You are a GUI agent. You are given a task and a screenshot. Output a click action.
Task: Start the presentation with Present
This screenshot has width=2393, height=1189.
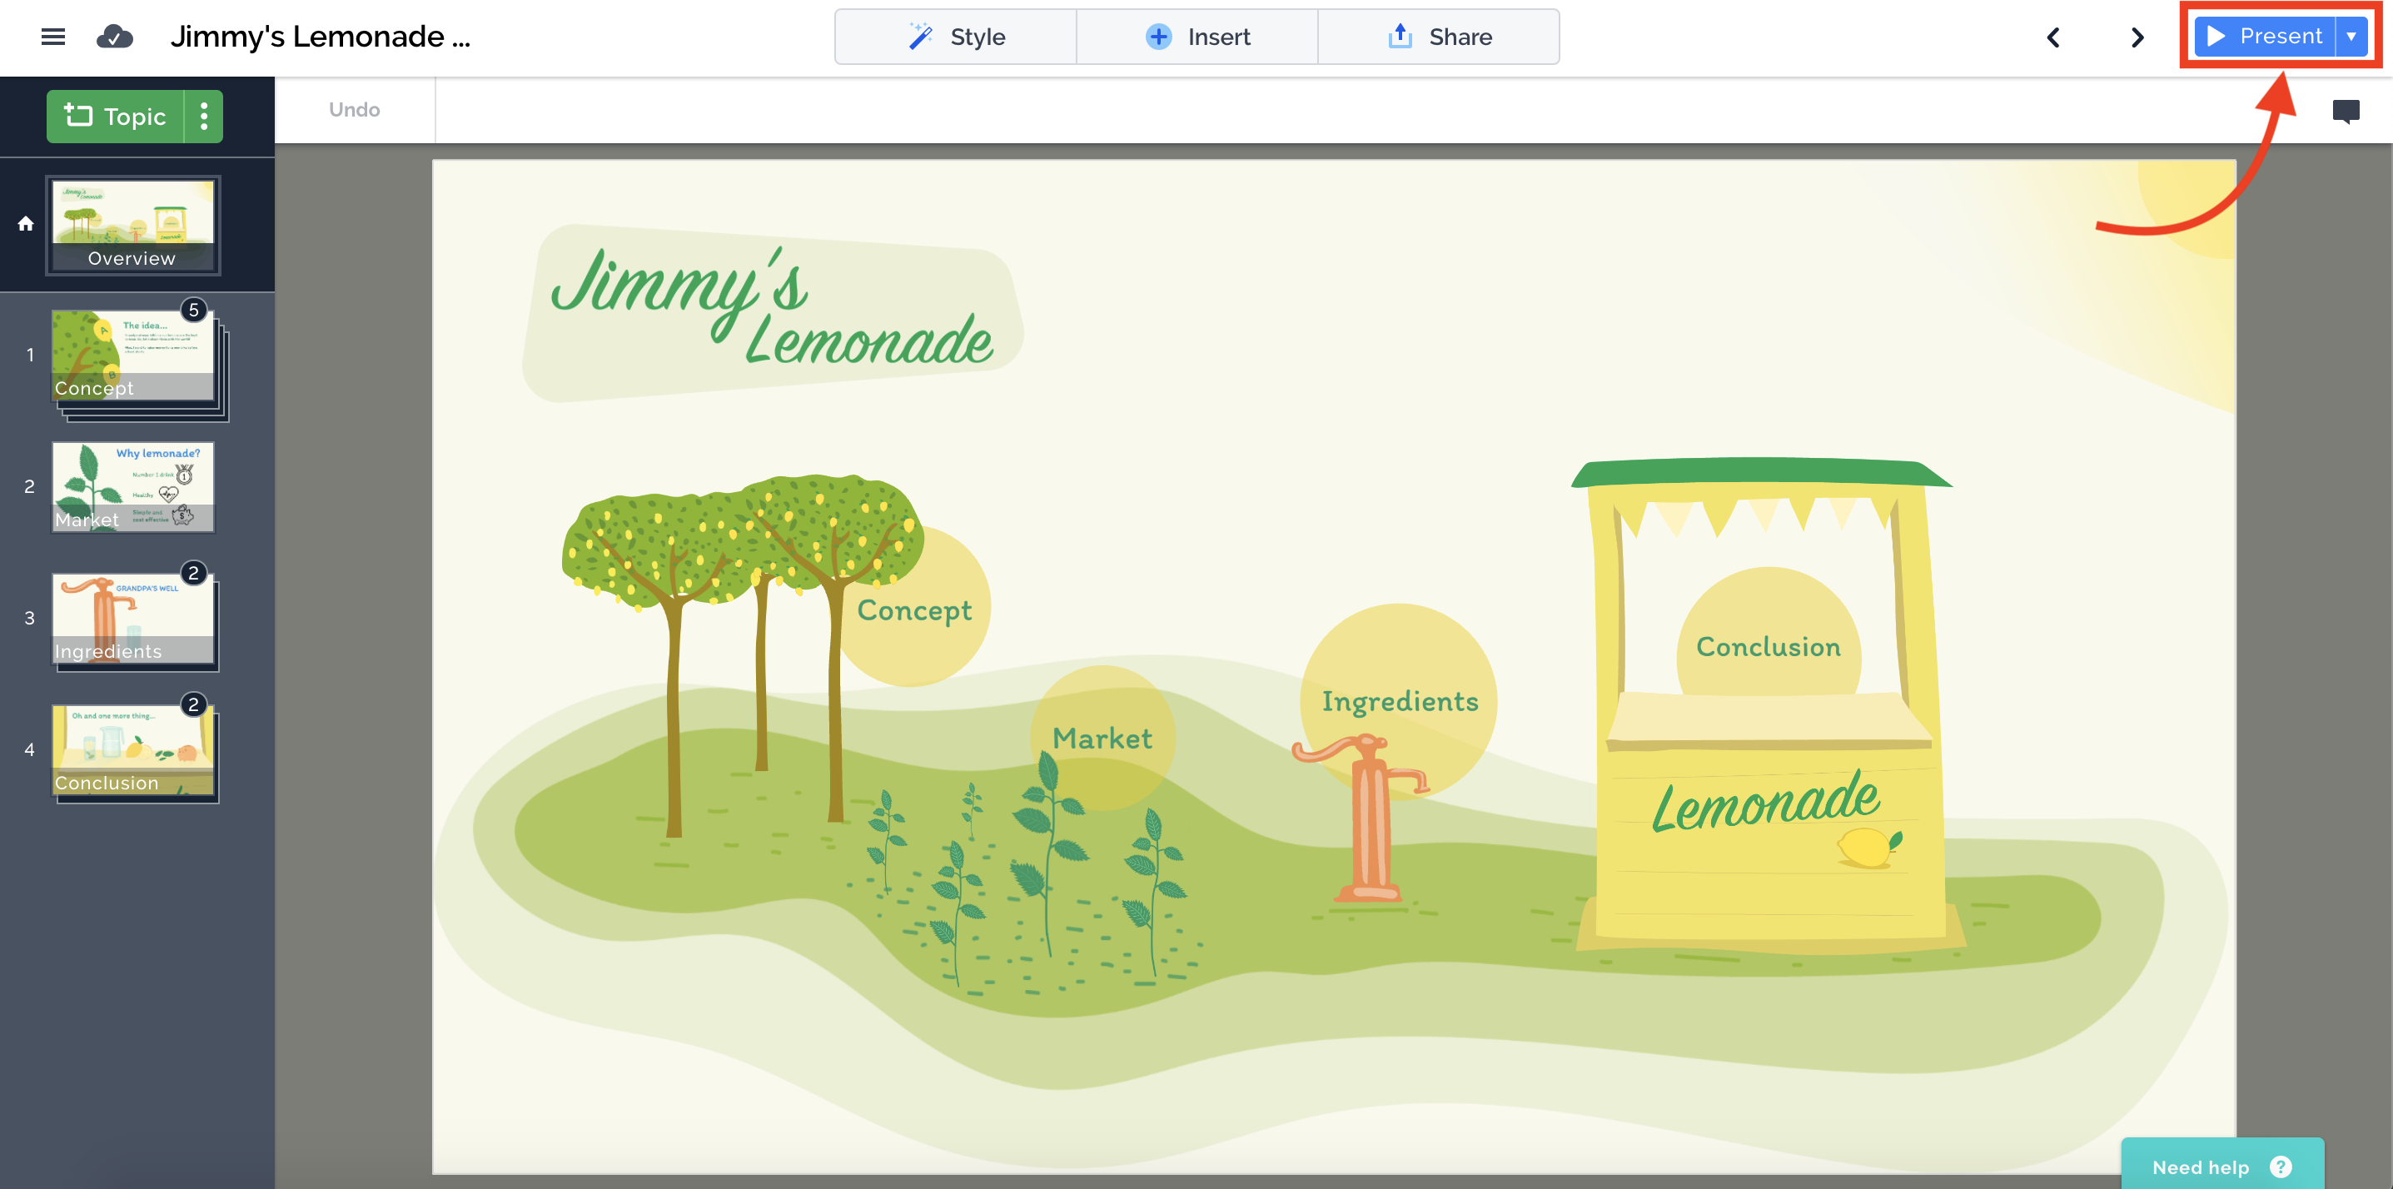(x=2264, y=37)
